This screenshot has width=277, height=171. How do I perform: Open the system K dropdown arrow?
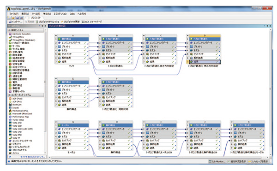coord(232,122)
